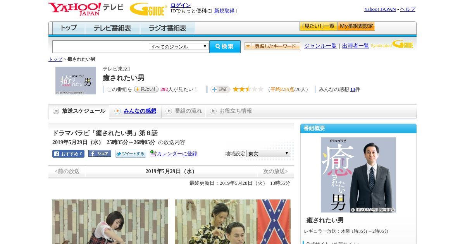Open the ヘルプ link
Image resolution: width=465 pixels, height=244 pixels.
pyautogui.click(x=408, y=9)
